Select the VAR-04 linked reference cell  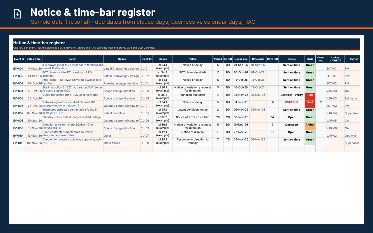[x=335, y=111]
